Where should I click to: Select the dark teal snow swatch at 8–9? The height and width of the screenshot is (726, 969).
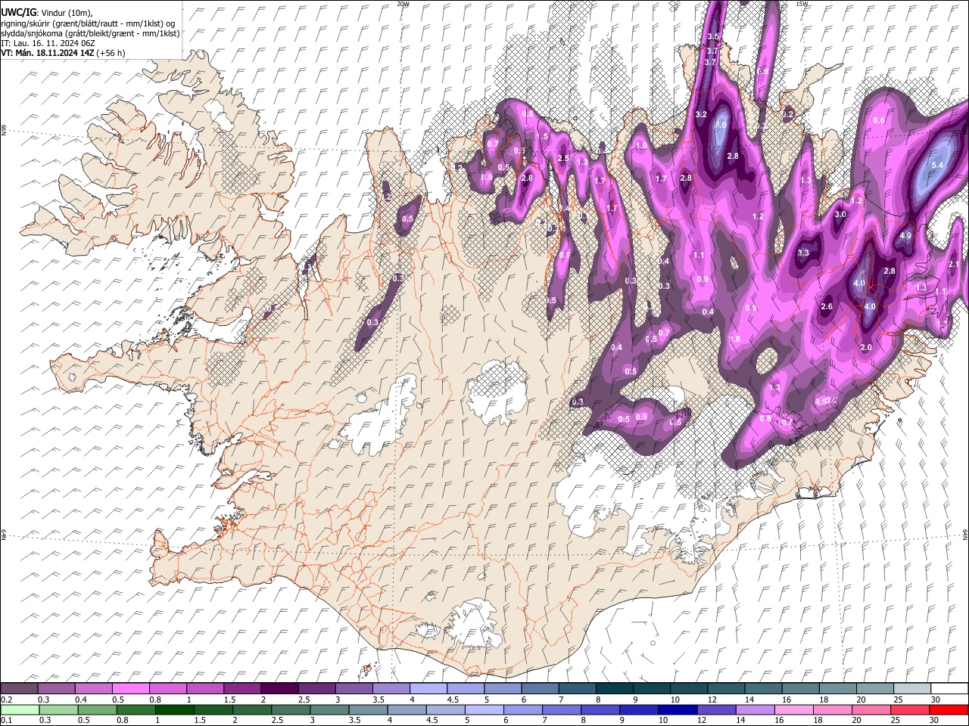[x=614, y=688]
